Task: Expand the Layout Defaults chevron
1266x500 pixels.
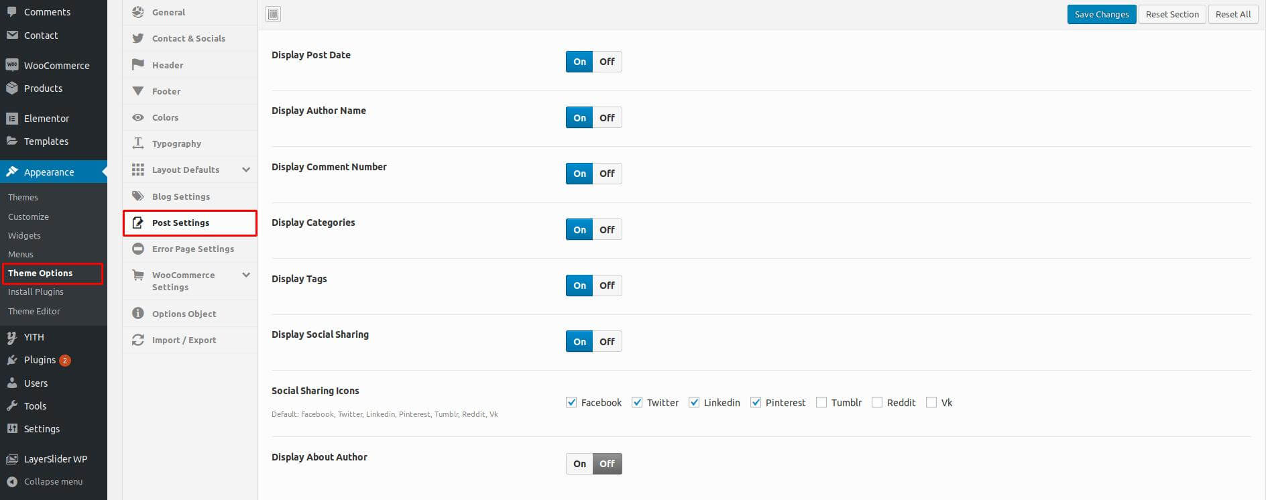Action: (246, 170)
